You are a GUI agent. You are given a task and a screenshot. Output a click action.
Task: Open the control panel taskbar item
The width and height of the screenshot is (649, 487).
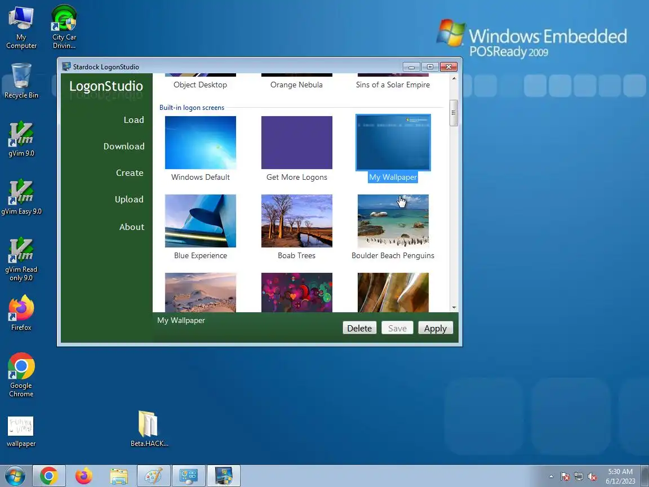(188, 476)
